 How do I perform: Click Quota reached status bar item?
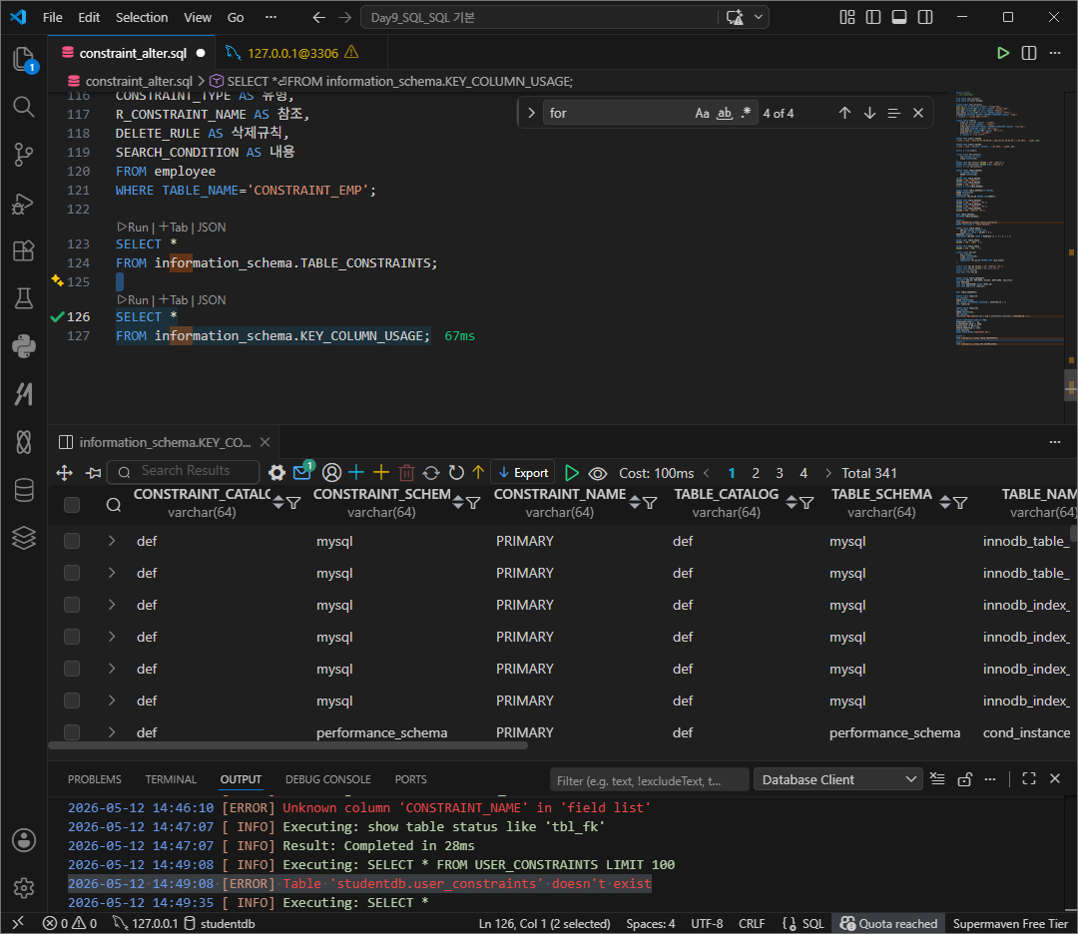[x=888, y=923]
